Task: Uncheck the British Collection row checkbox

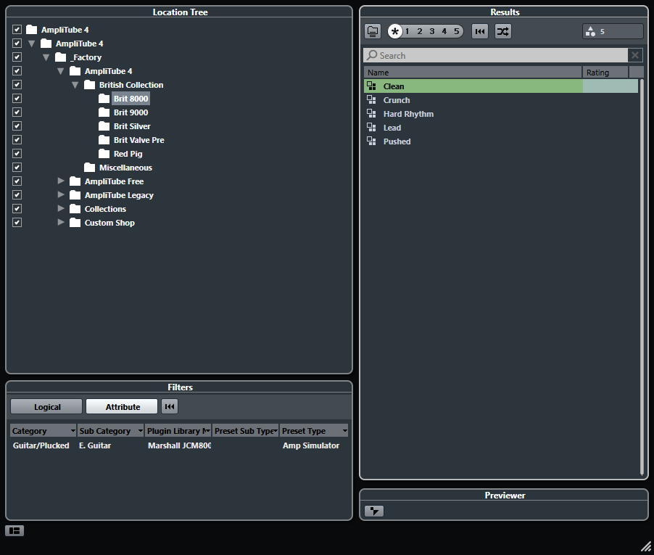Action: tap(17, 85)
